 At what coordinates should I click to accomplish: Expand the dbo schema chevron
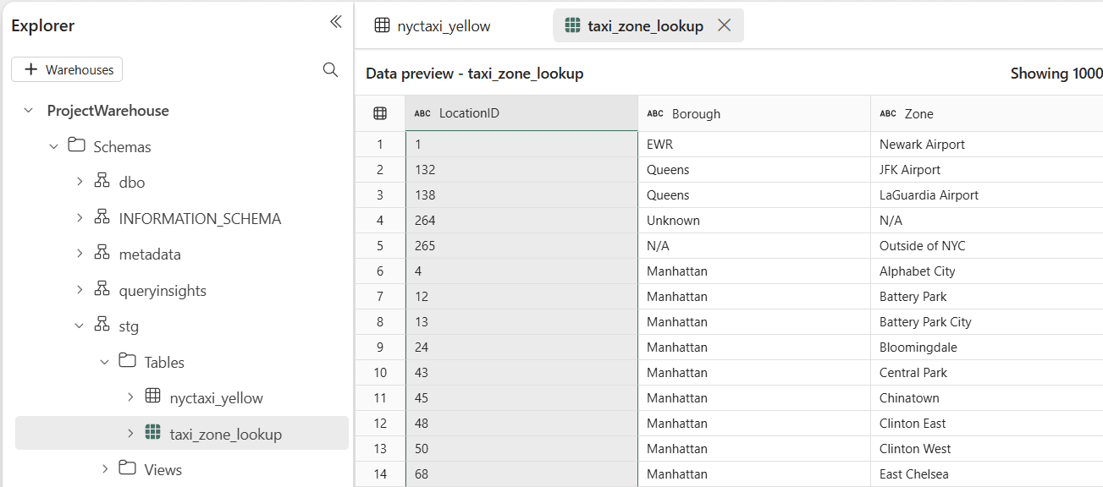tap(80, 182)
